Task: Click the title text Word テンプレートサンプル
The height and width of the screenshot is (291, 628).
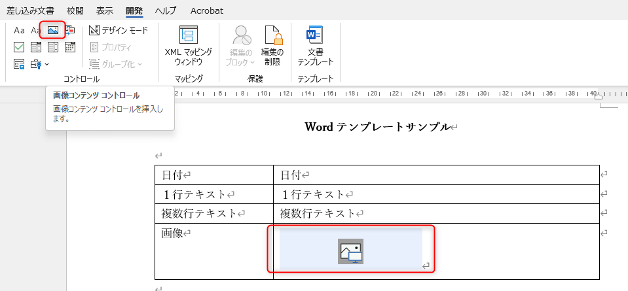Action: coord(378,127)
